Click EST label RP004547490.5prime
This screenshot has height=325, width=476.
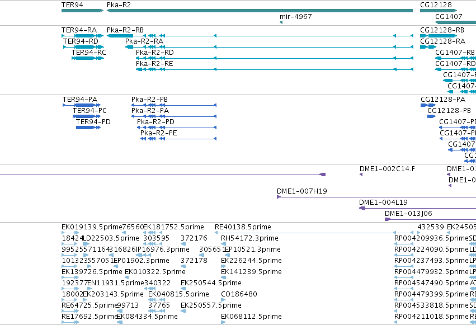coord(431,284)
